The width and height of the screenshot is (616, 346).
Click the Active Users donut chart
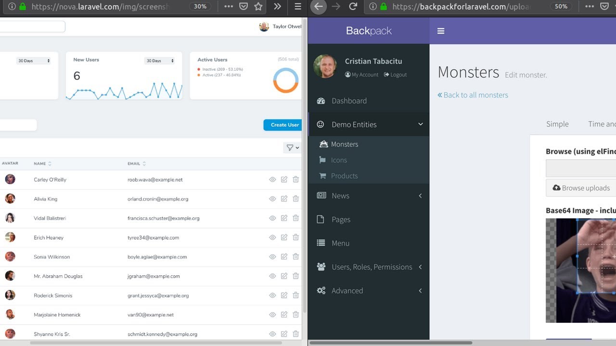pos(286,80)
